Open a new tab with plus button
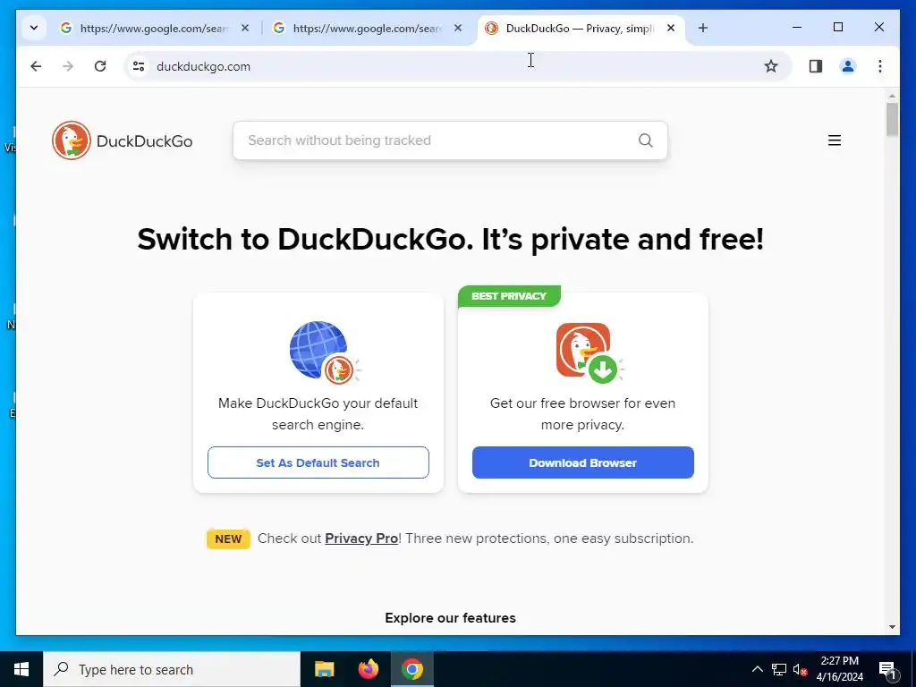The width and height of the screenshot is (916, 687). point(703,28)
